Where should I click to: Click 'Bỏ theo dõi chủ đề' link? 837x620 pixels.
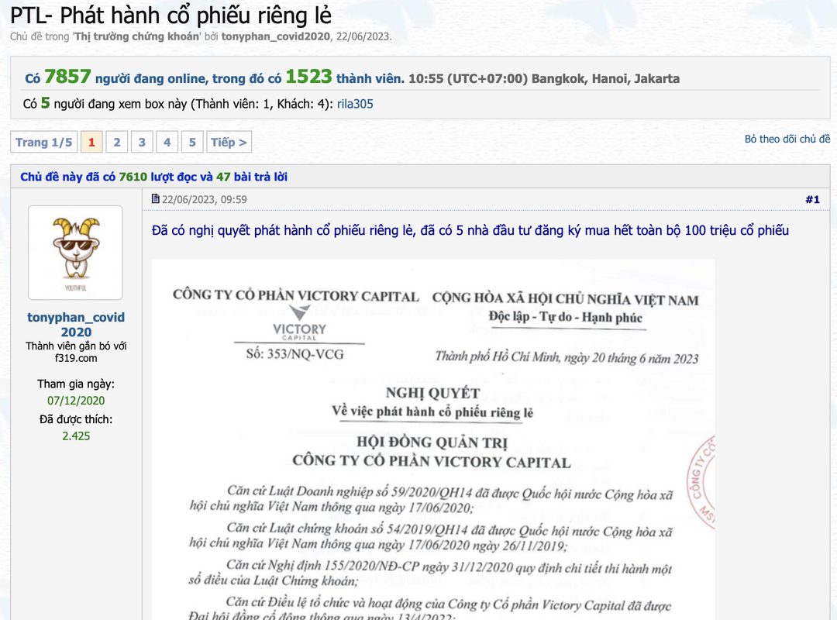tap(787, 139)
